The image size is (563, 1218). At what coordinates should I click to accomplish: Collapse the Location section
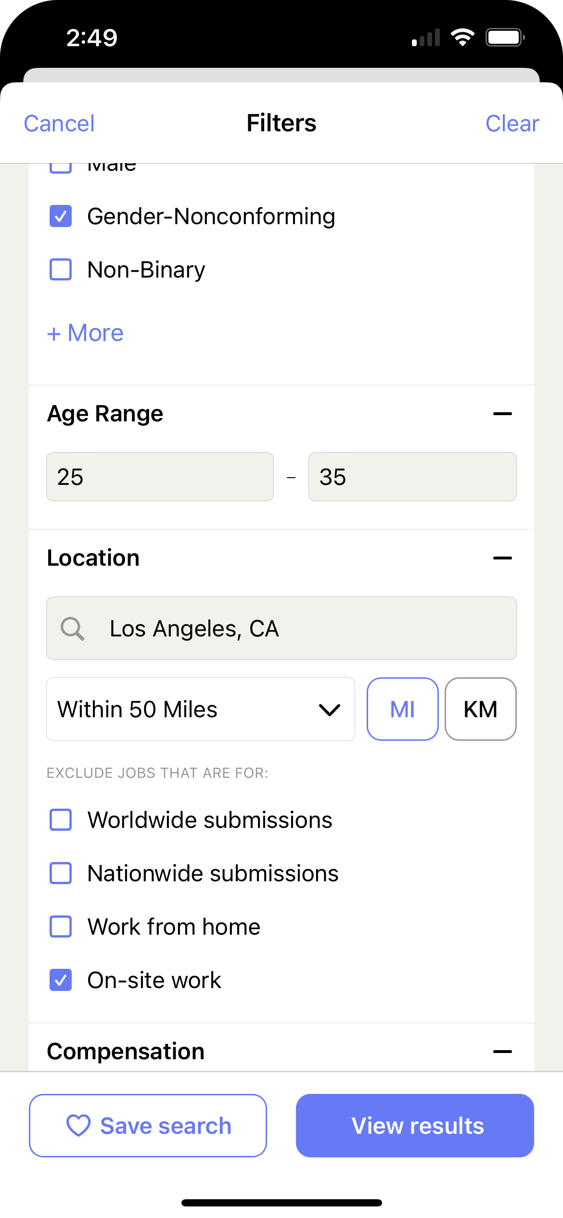[x=502, y=558]
